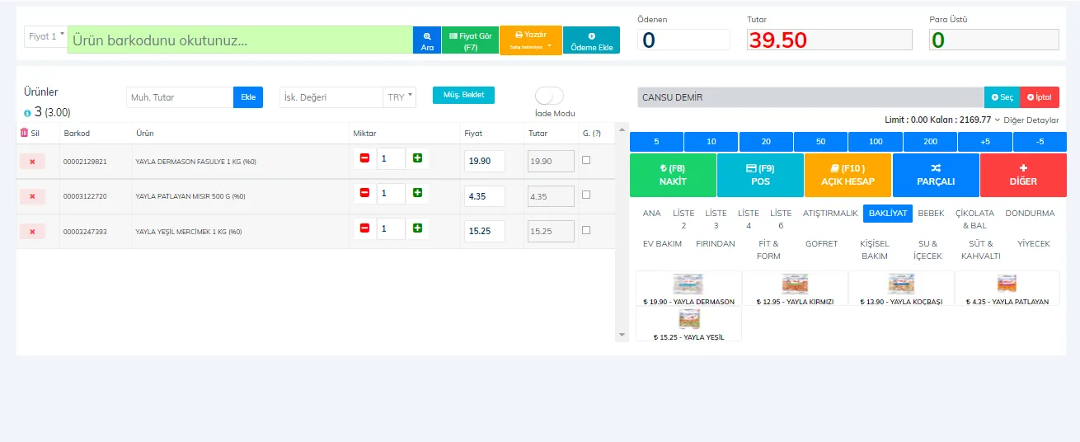Viewport: 1080px width, 442px height.
Task: Click the red İptal cancel button
Action: click(1040, 97)
